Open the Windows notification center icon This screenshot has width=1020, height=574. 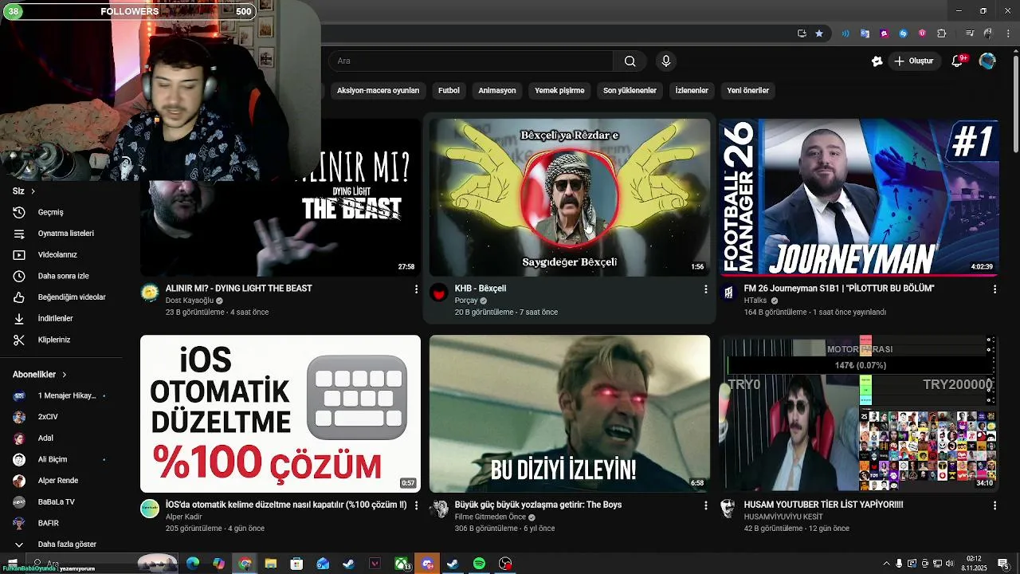click(x=1003, y=564)
